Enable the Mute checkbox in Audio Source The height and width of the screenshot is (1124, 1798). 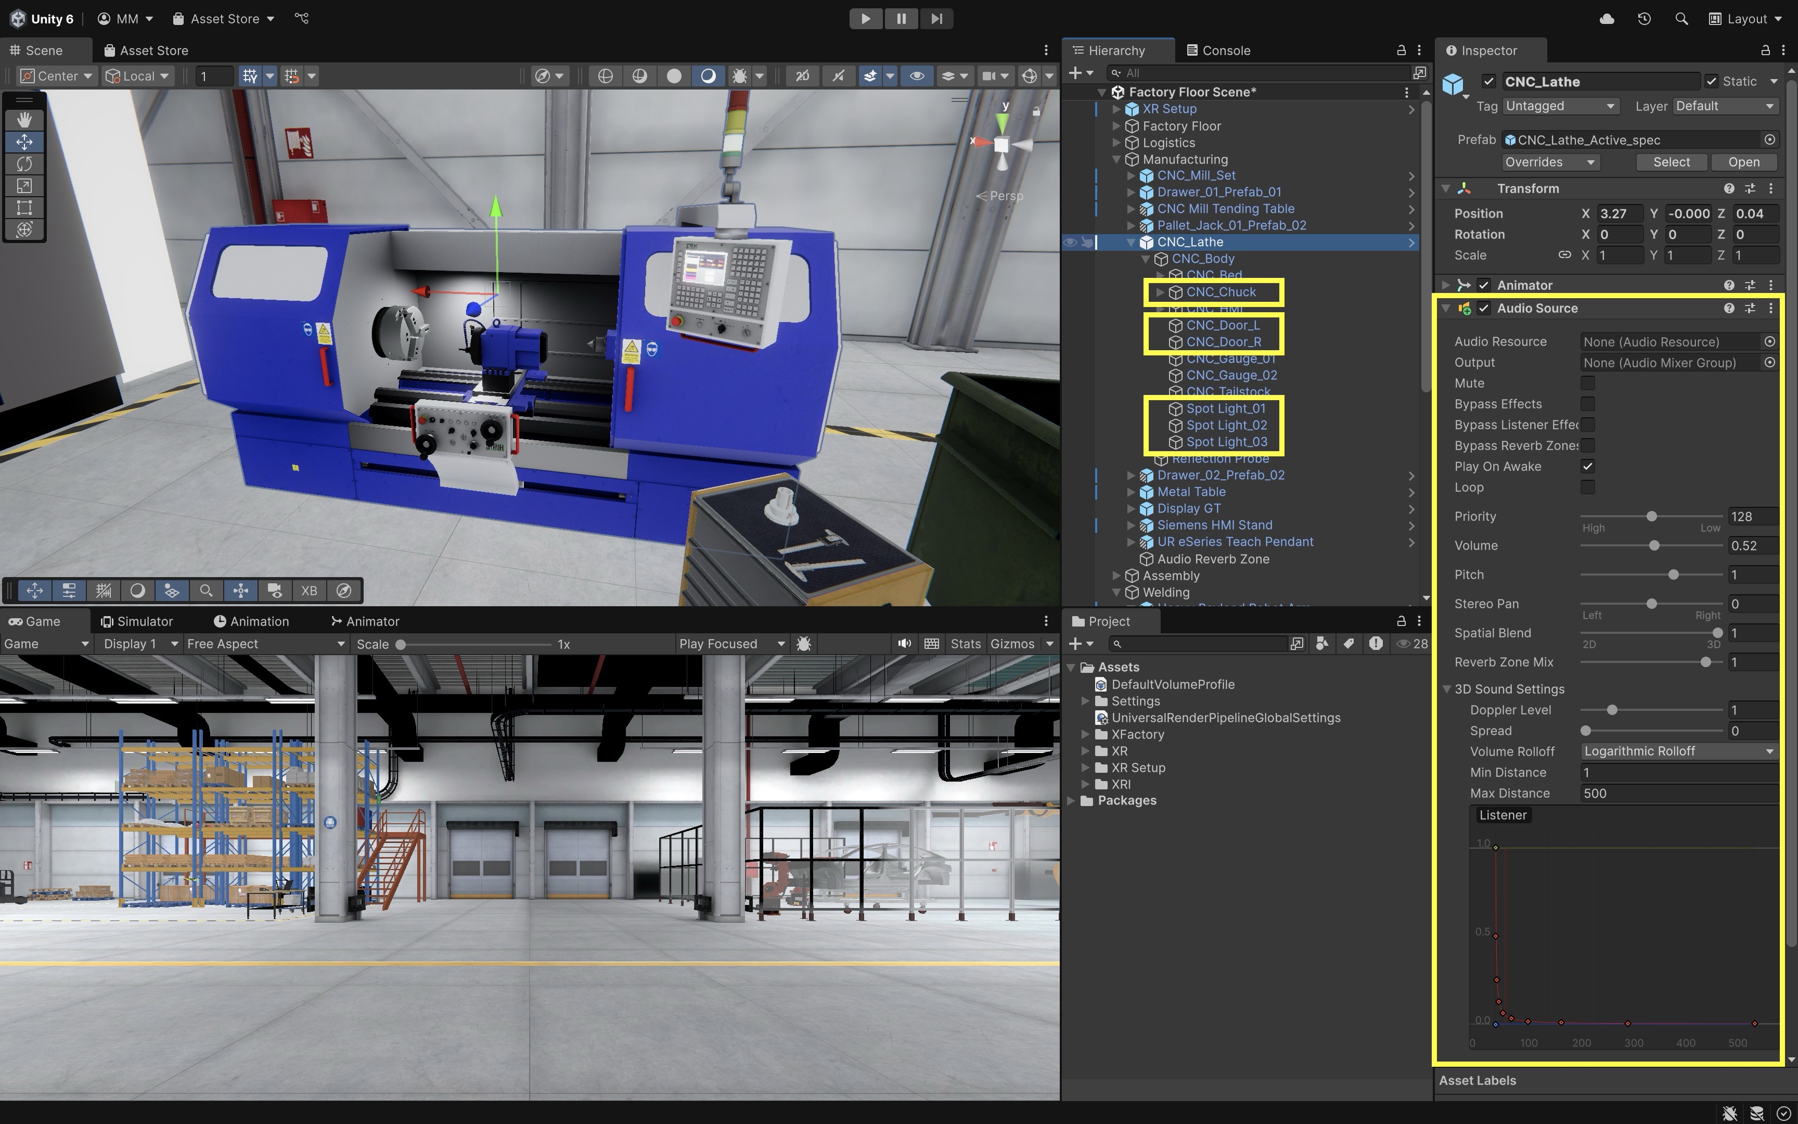[1588, 384]
